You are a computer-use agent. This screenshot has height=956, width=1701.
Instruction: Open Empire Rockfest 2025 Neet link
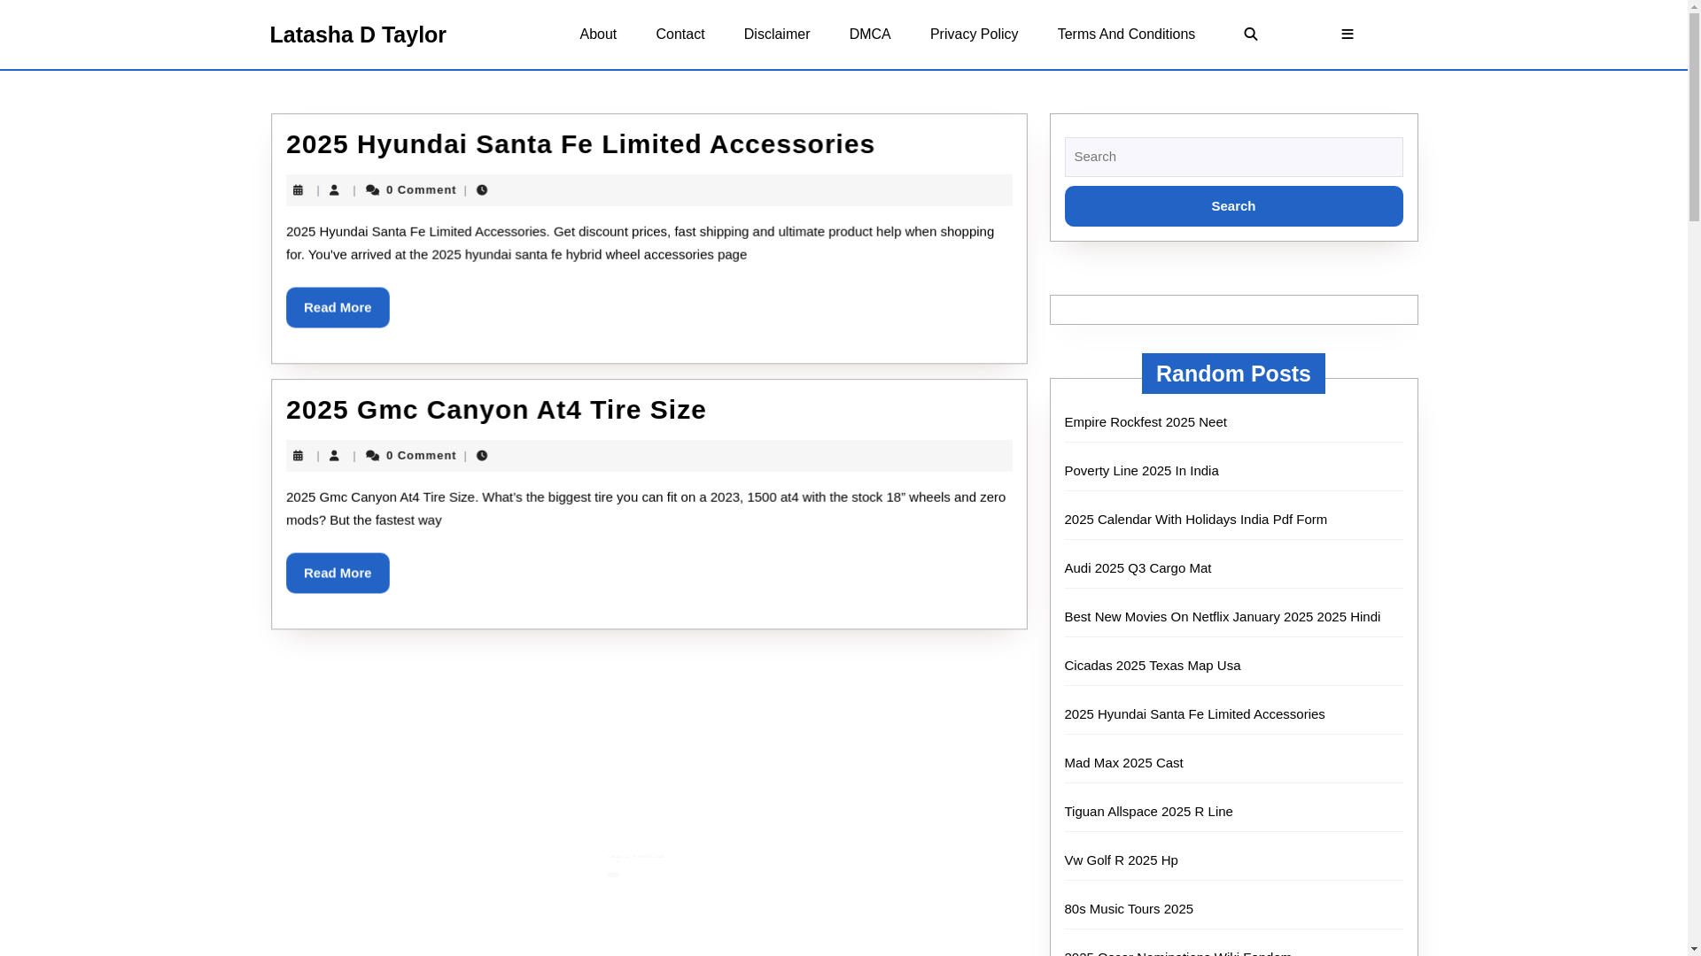pos(1146,422)
